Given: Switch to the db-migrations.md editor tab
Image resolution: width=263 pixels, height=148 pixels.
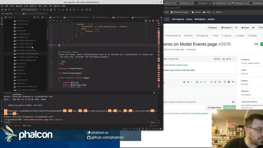Looking at the screenshot, I should 141,17.
